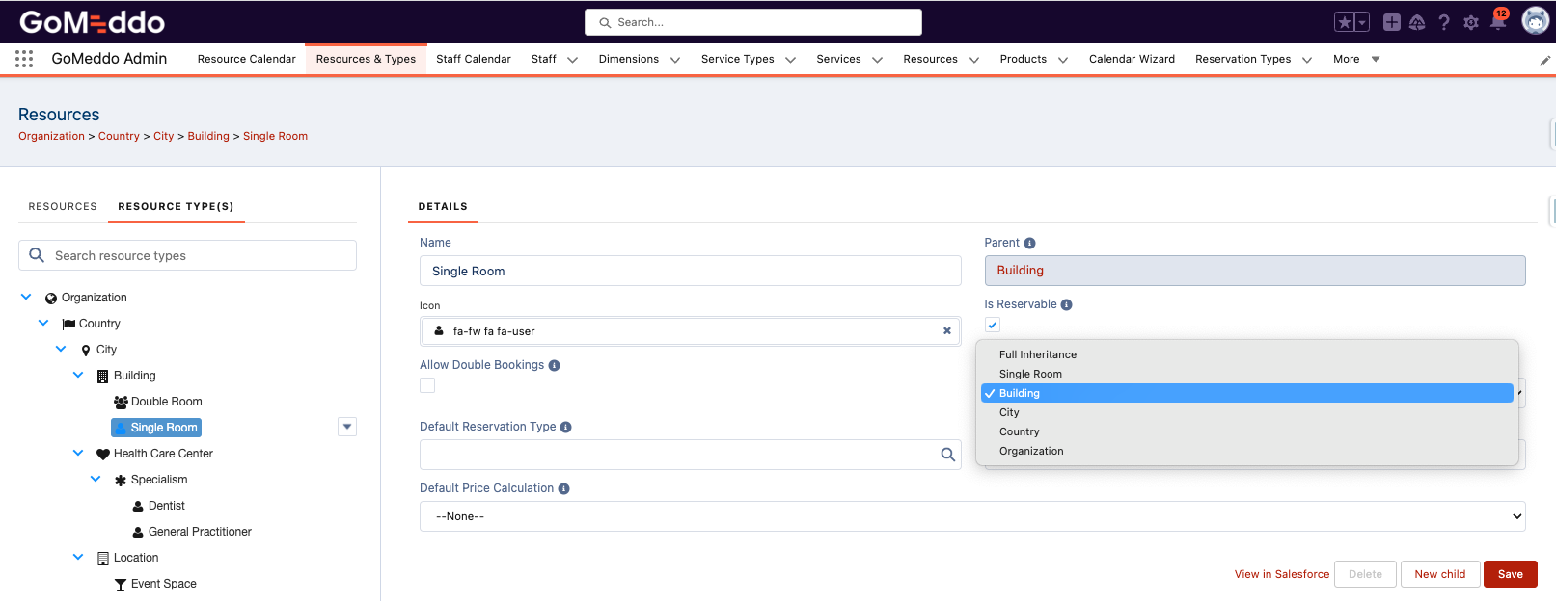Click the Default Reservation Type search icon
The height and width of the screenshot is (601, 1556).
(947, 455)
